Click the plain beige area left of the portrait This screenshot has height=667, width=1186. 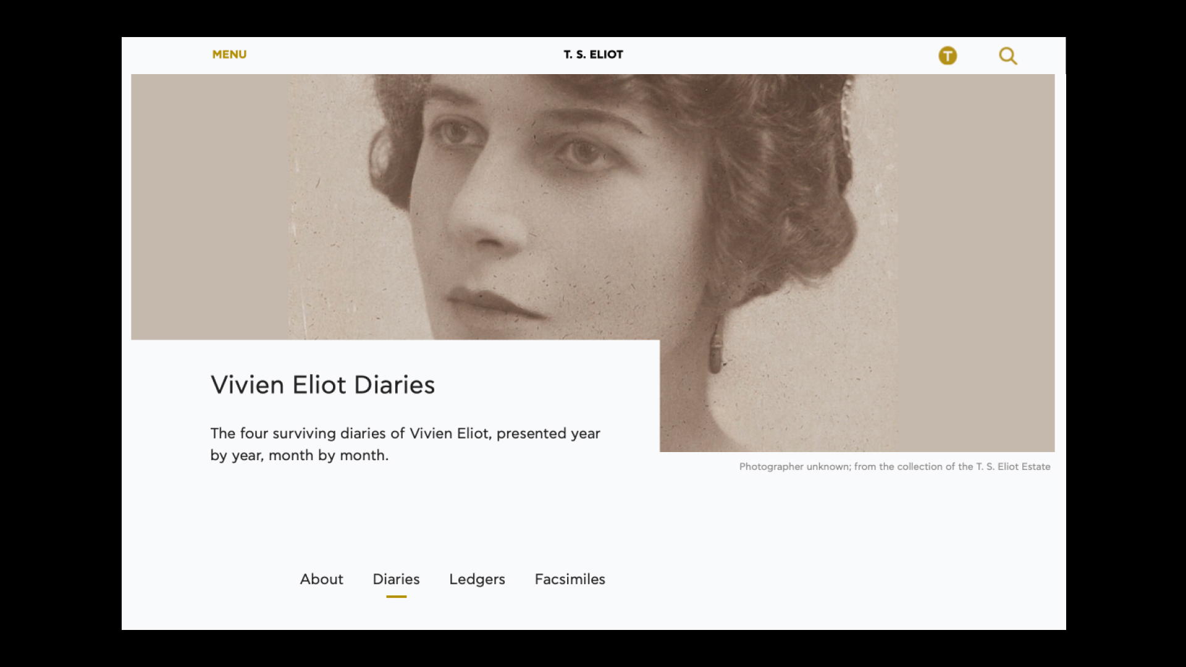click(210, 207)
